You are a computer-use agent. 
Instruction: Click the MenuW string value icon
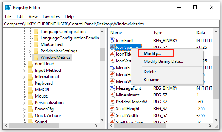click(112, 81)
